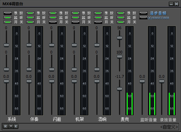Disable 监听 for the 伴奏 channel
181x132 pixels.
click(30, 18)
